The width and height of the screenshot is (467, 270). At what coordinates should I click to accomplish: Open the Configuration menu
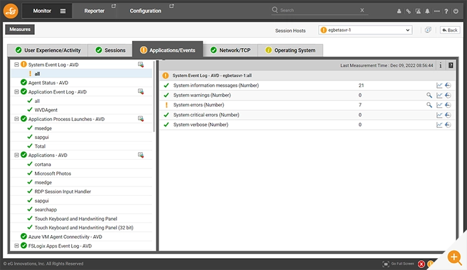click(x=146, y=11)
